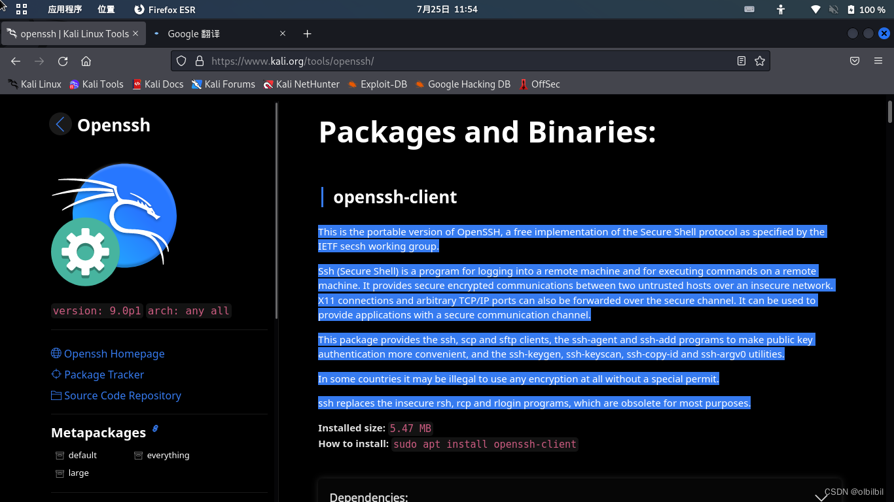The height and width of the screenshot is (502, 894).
Task: Click the sudo apt install openssh-client command
Action: click(485, 444)
